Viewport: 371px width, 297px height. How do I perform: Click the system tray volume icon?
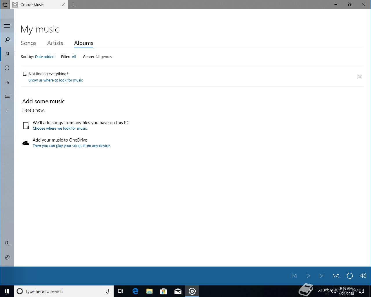click(334, 291)
